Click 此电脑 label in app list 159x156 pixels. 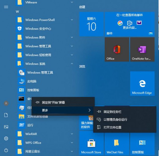[x=32, y=81]
